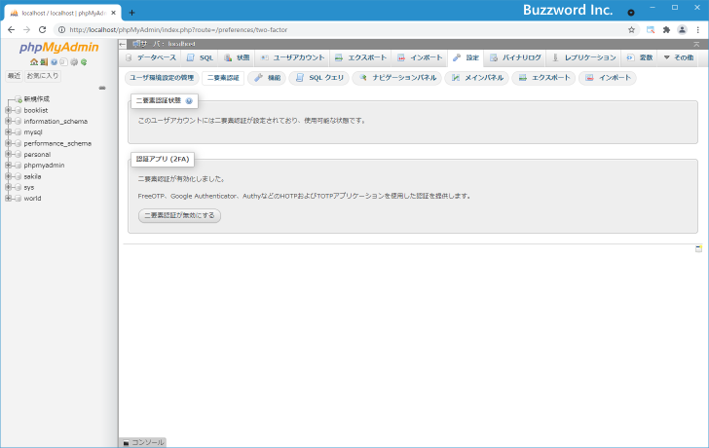Open the その他 dropdown menu
Viewport: 709px width, 448px height.
(x=678, y=57)
